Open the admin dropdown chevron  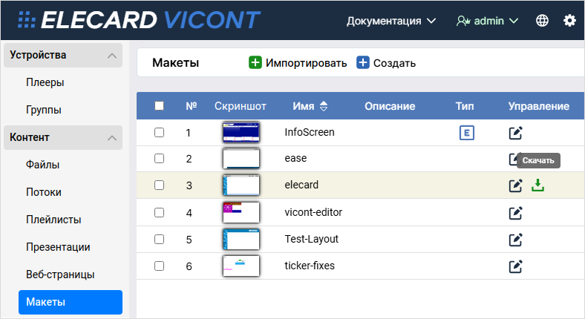pos(514,21)
